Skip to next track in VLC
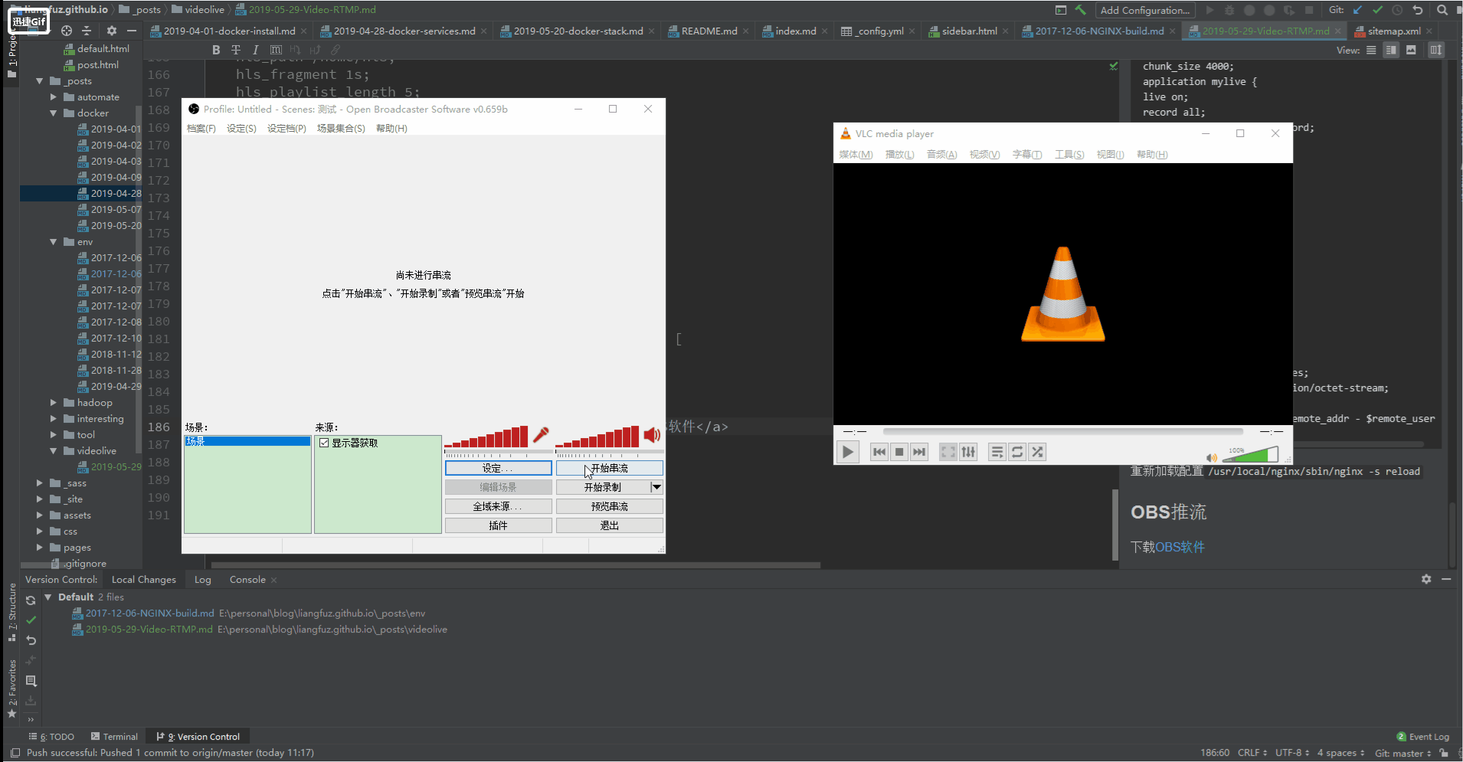Viewport: 1463px width, 762px height. (919, 452)
